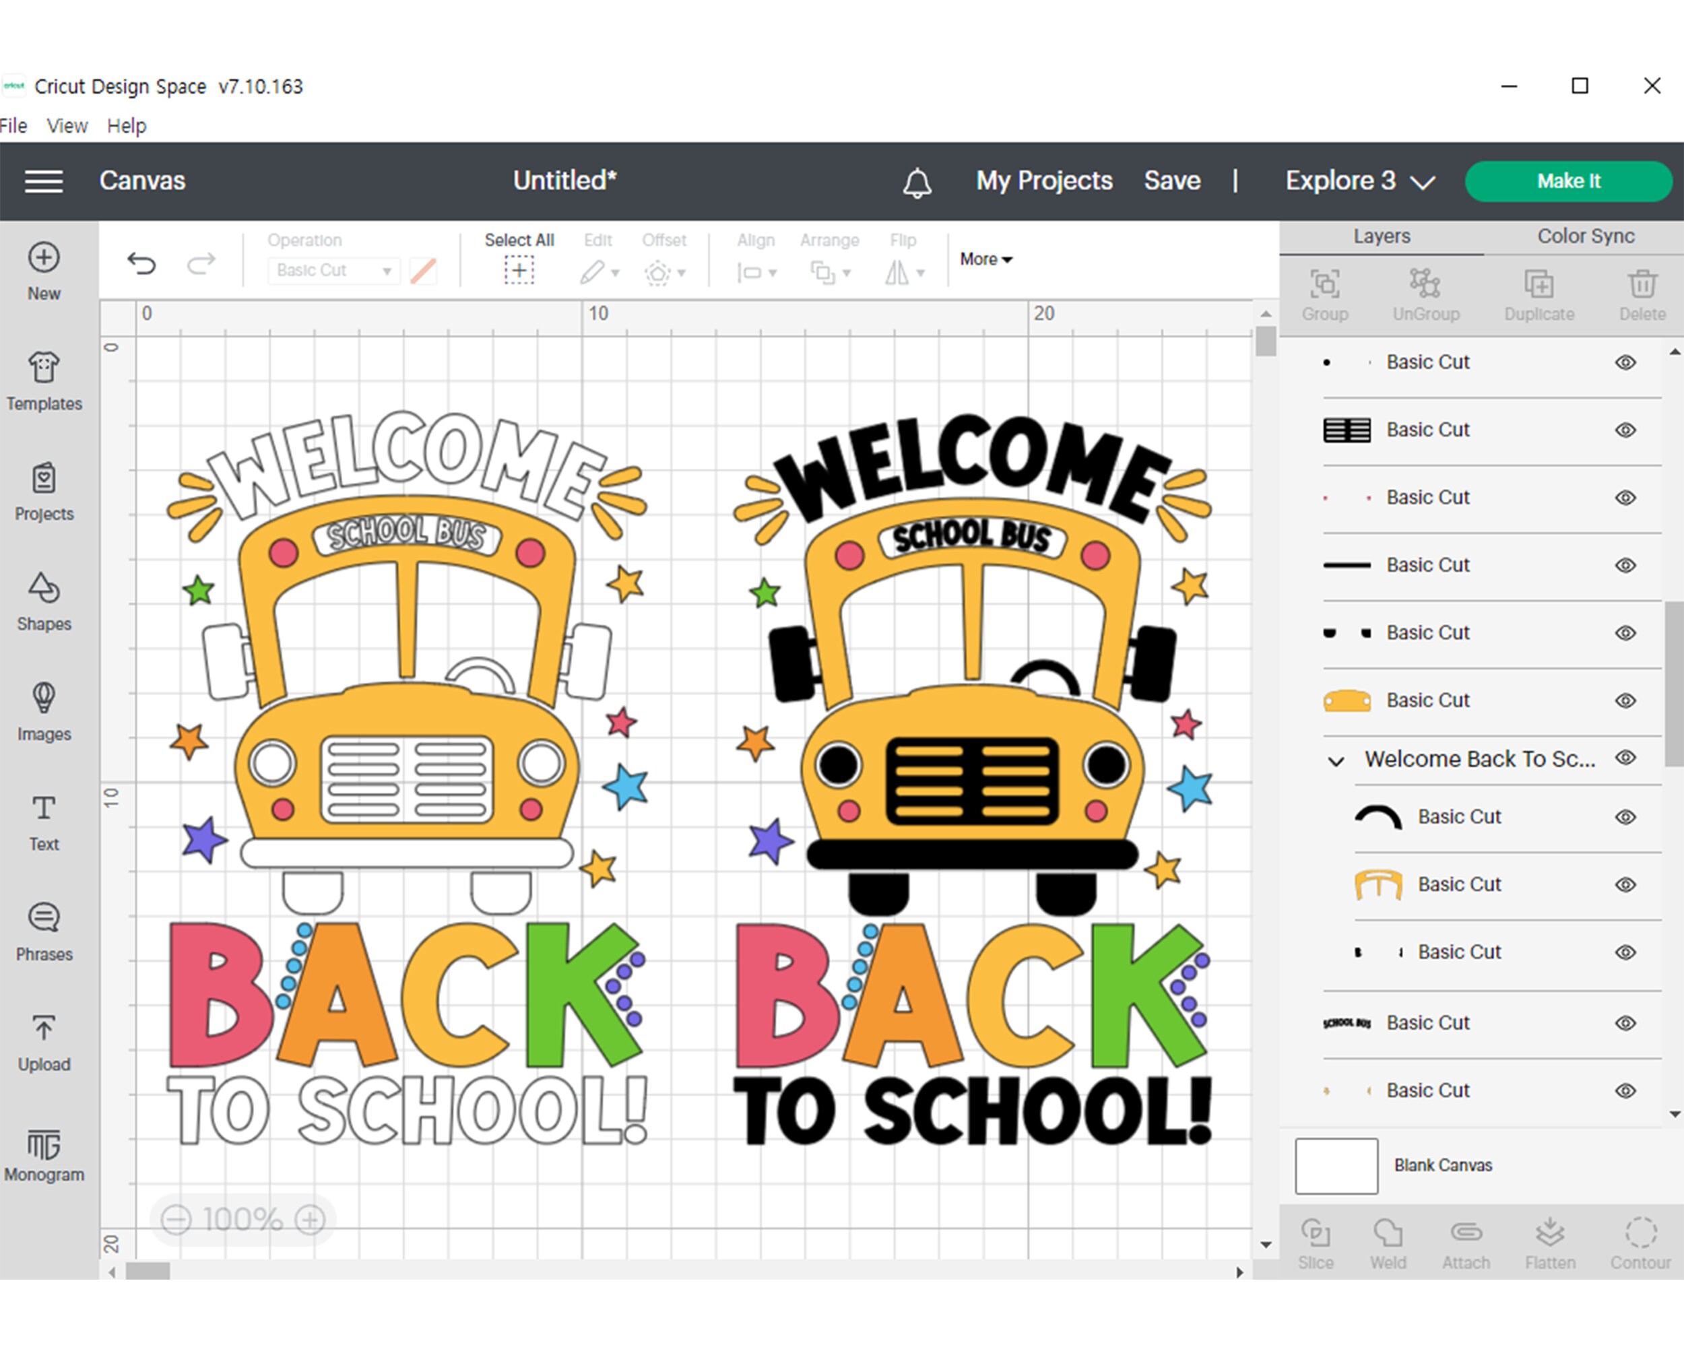Image resolution: width=1684 pixels, height=1347 pixels.
Task: Select the Text tool
Action: [44, 818]
